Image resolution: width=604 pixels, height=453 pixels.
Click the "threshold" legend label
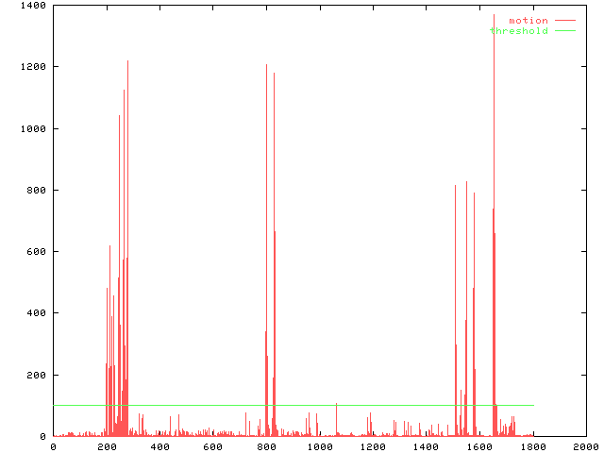coord(518,31)
